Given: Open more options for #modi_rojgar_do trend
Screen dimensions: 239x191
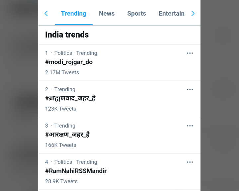Looking at the screenshot, I should coord(190,53).
